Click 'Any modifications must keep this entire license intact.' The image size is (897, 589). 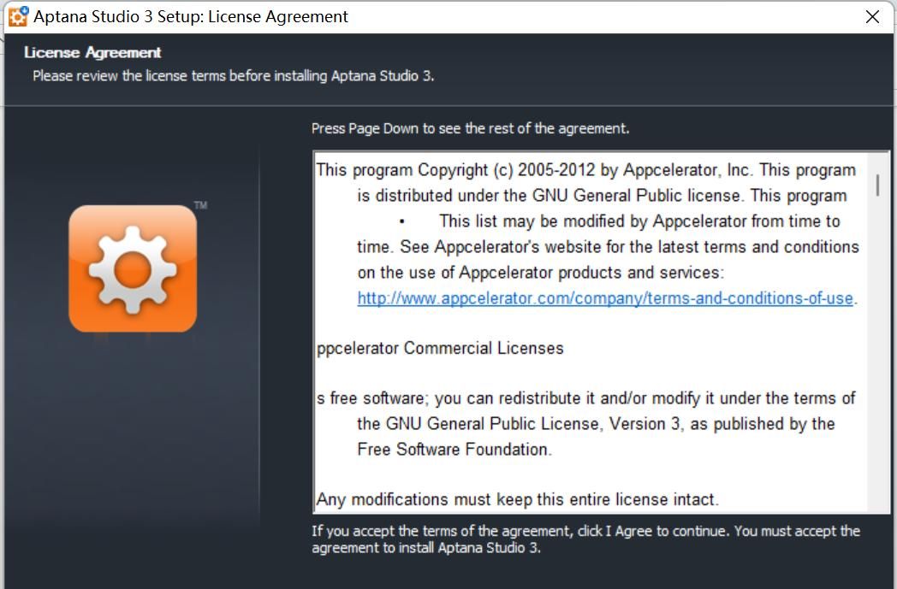(x=517, y=499)
